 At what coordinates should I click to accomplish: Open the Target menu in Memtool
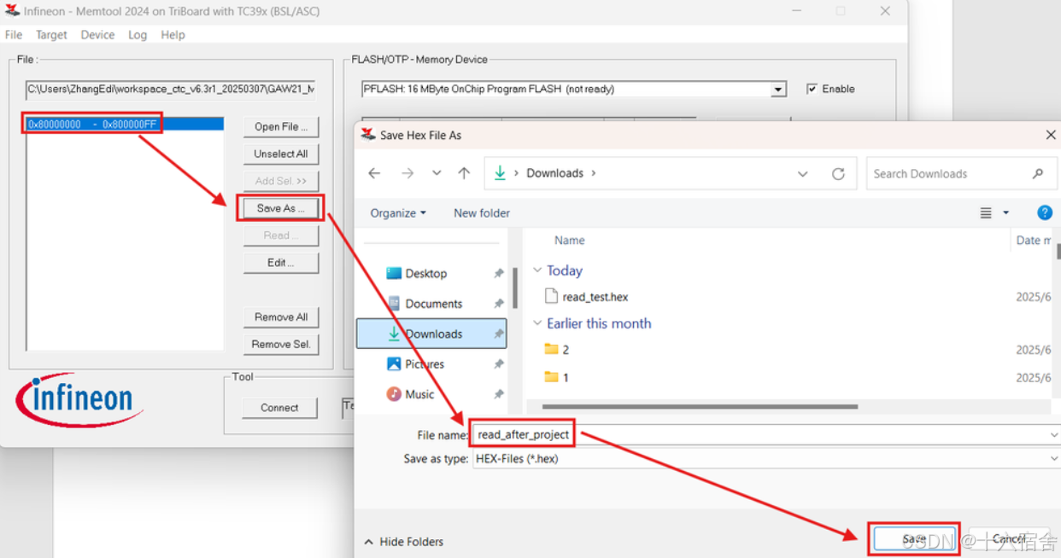[51, 35]
